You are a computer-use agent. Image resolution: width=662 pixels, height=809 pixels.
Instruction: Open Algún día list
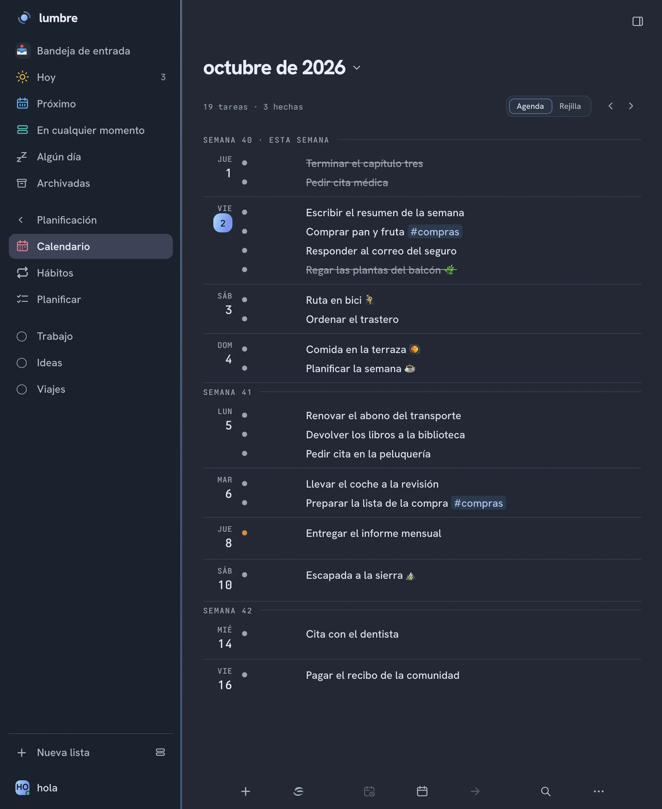tap(90, 157)
